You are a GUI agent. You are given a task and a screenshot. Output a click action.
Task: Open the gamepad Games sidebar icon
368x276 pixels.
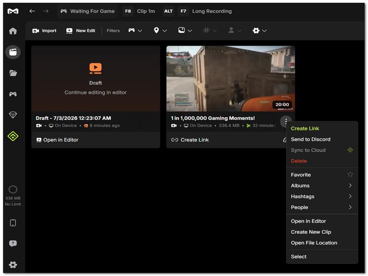(13, 94)
